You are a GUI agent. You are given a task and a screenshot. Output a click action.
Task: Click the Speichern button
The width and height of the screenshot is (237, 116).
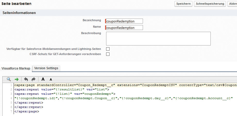[183, 4]
